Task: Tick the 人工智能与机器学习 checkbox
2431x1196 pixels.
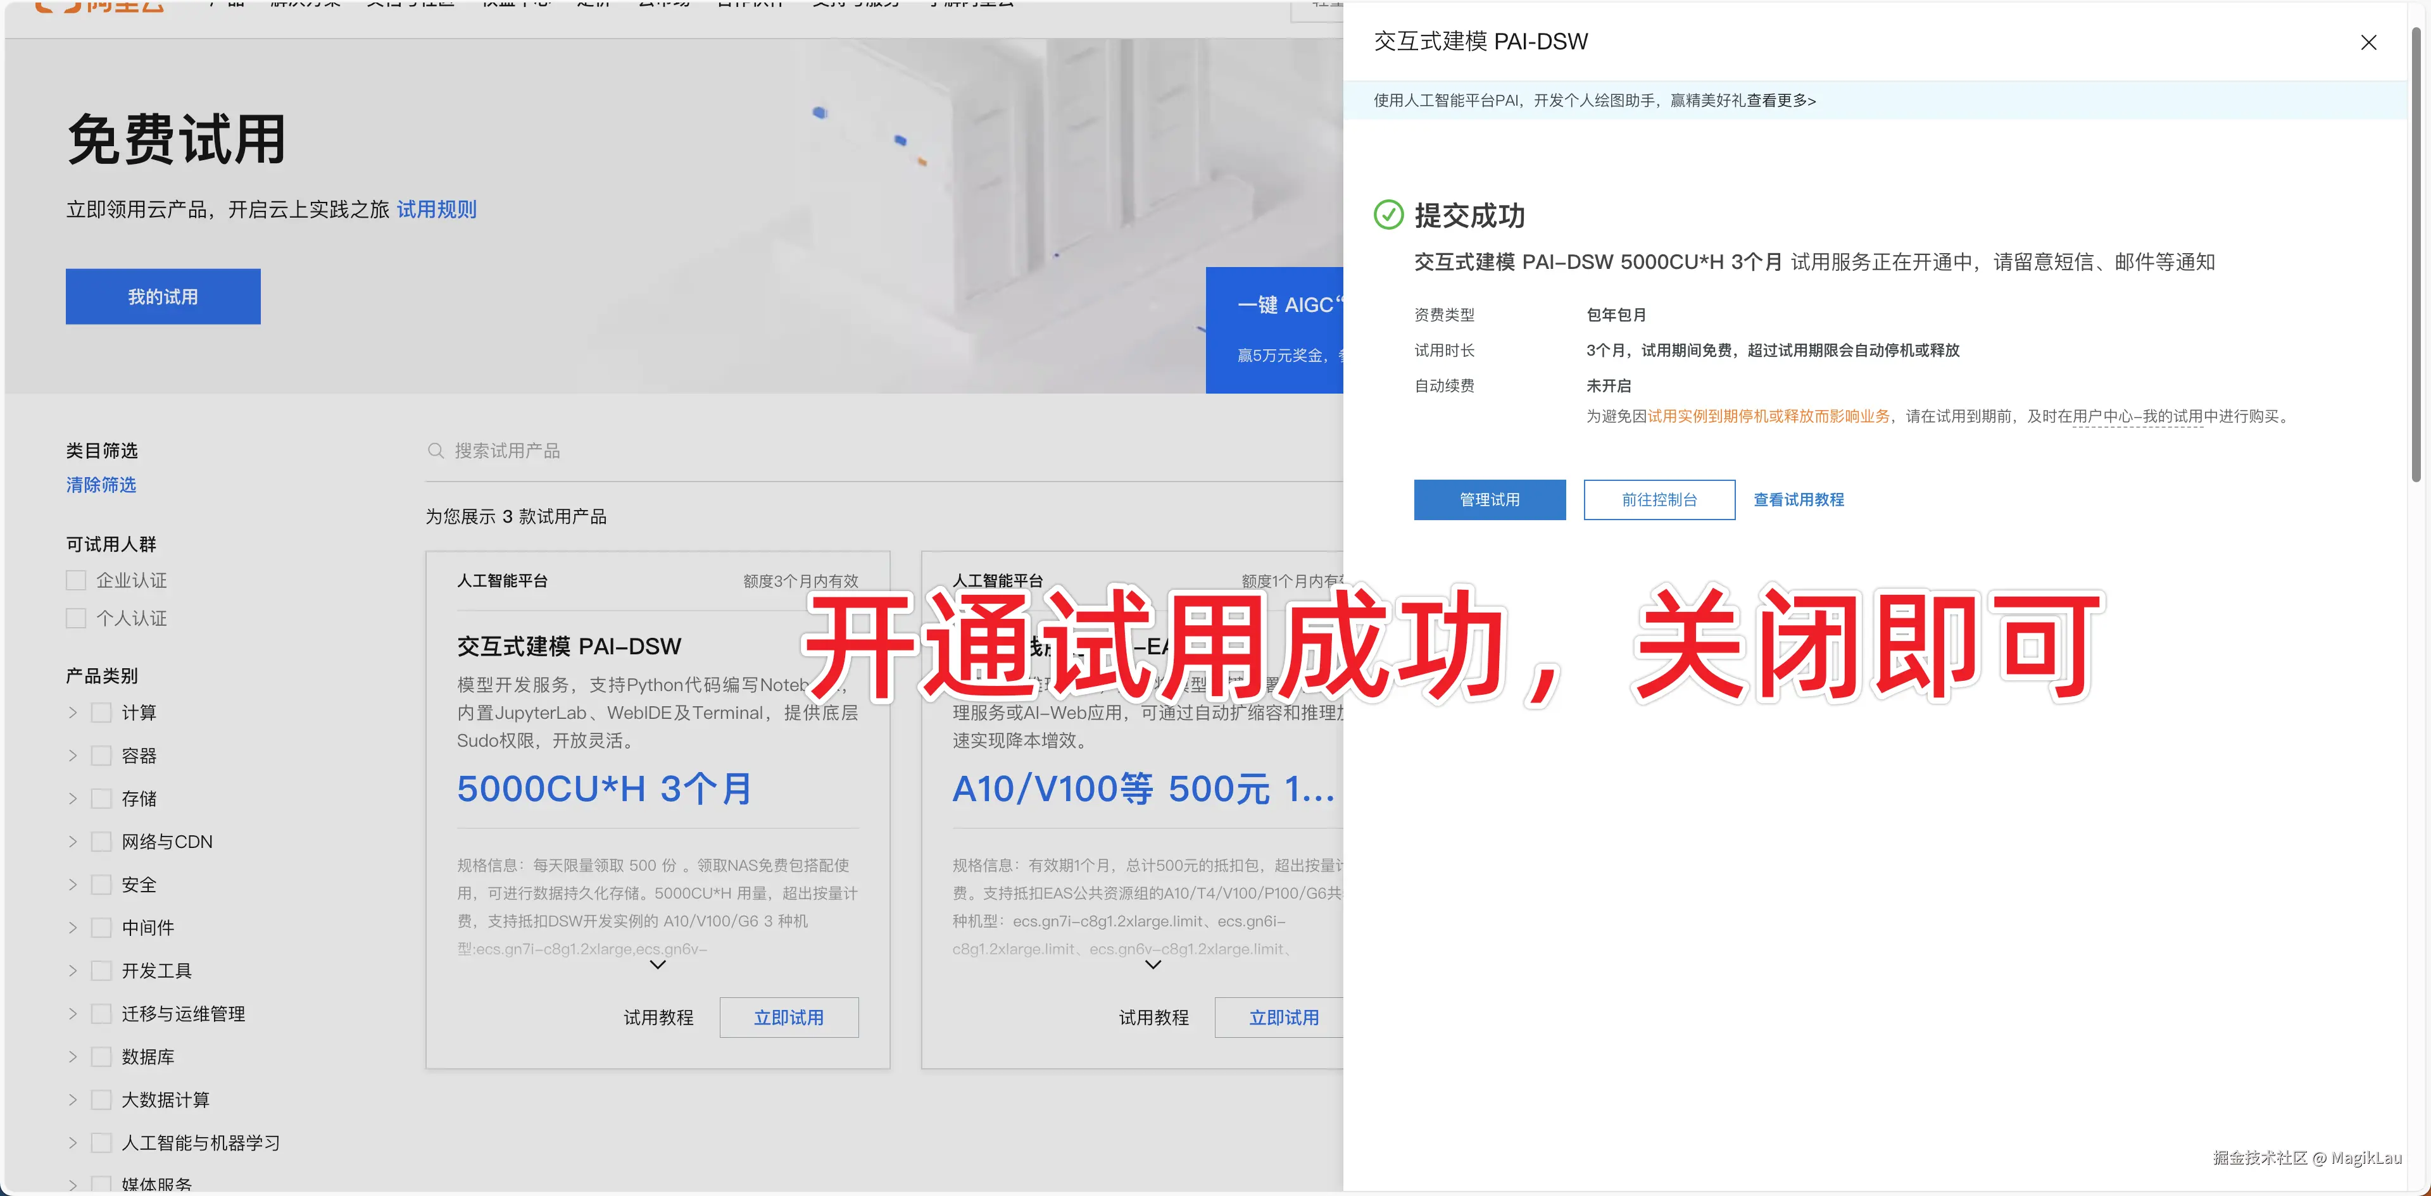Action: pos(101,1142)
